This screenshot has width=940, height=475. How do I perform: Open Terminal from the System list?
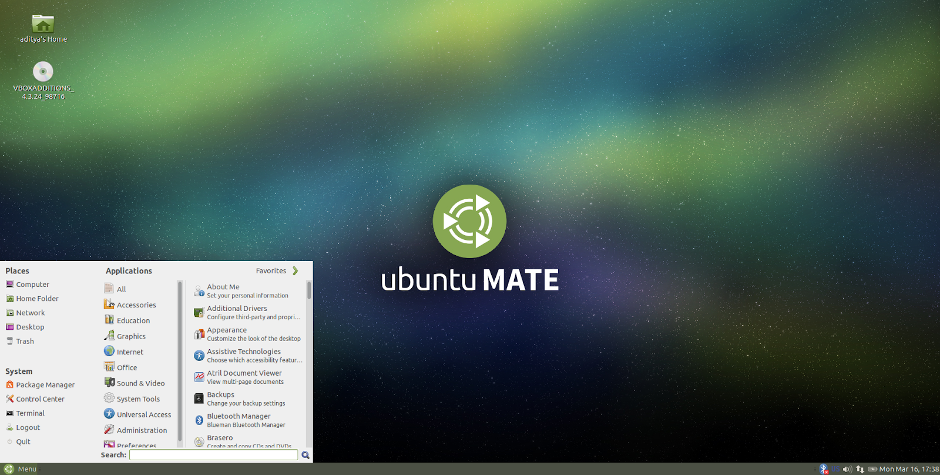tap(30, 413)
